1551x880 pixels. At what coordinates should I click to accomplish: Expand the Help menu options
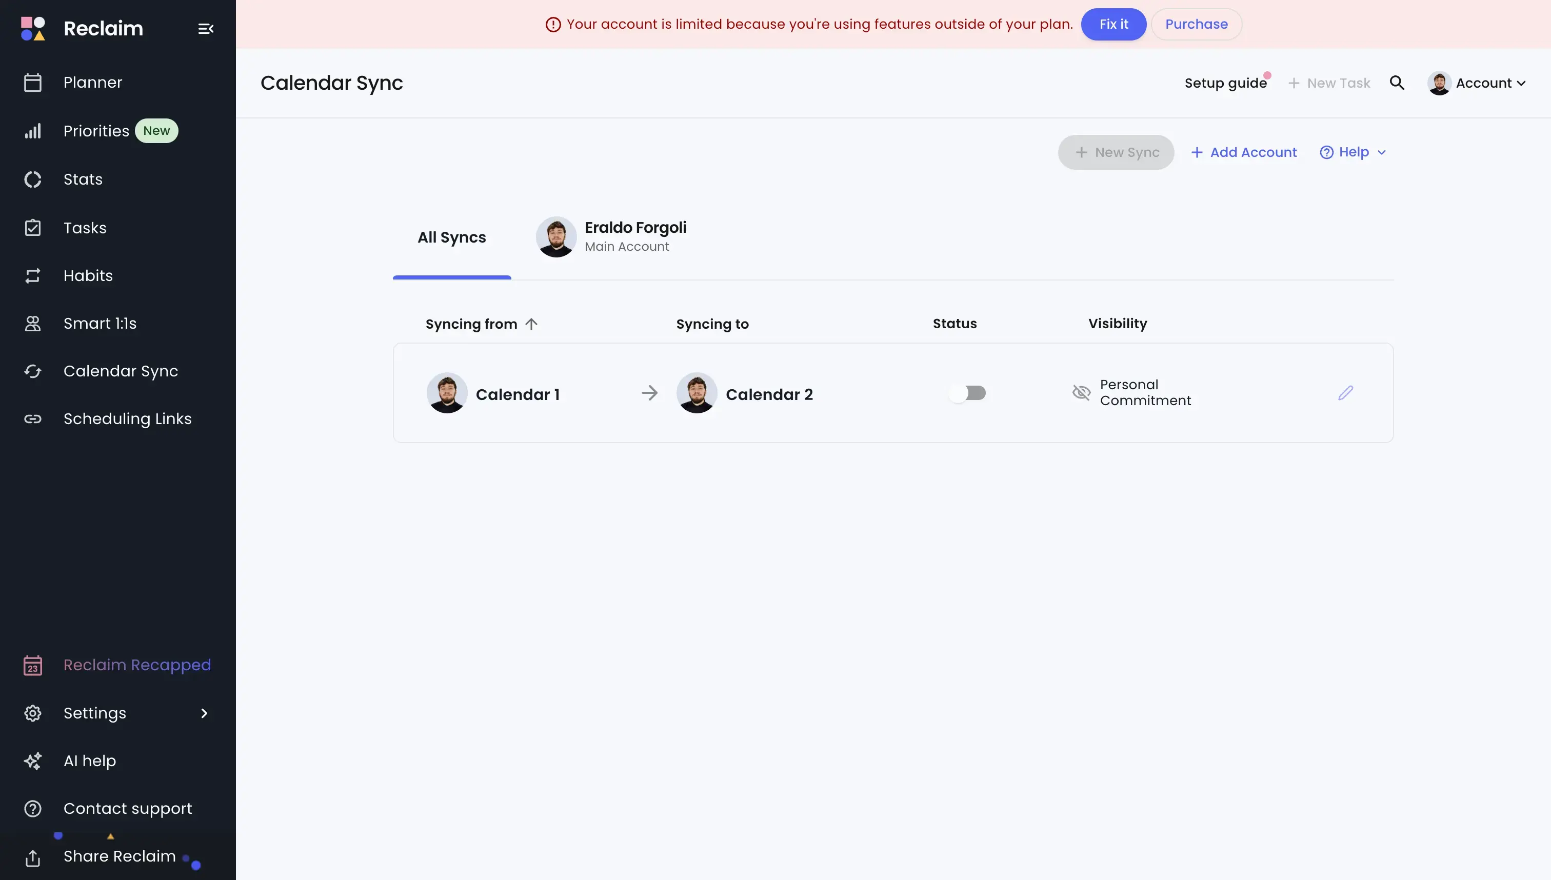coord(1353,151)
